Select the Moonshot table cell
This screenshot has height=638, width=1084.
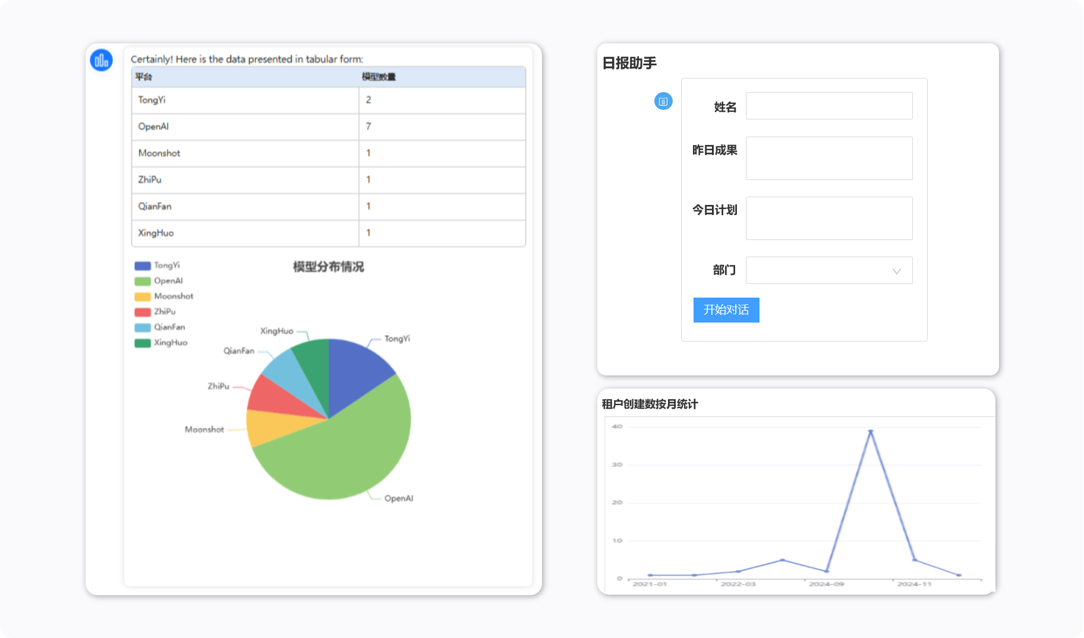[245, 154]
